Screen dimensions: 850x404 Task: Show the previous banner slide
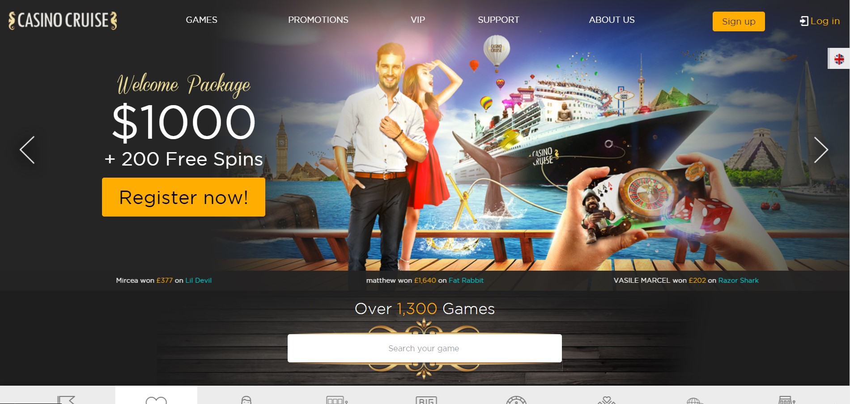tap(27, 150)
